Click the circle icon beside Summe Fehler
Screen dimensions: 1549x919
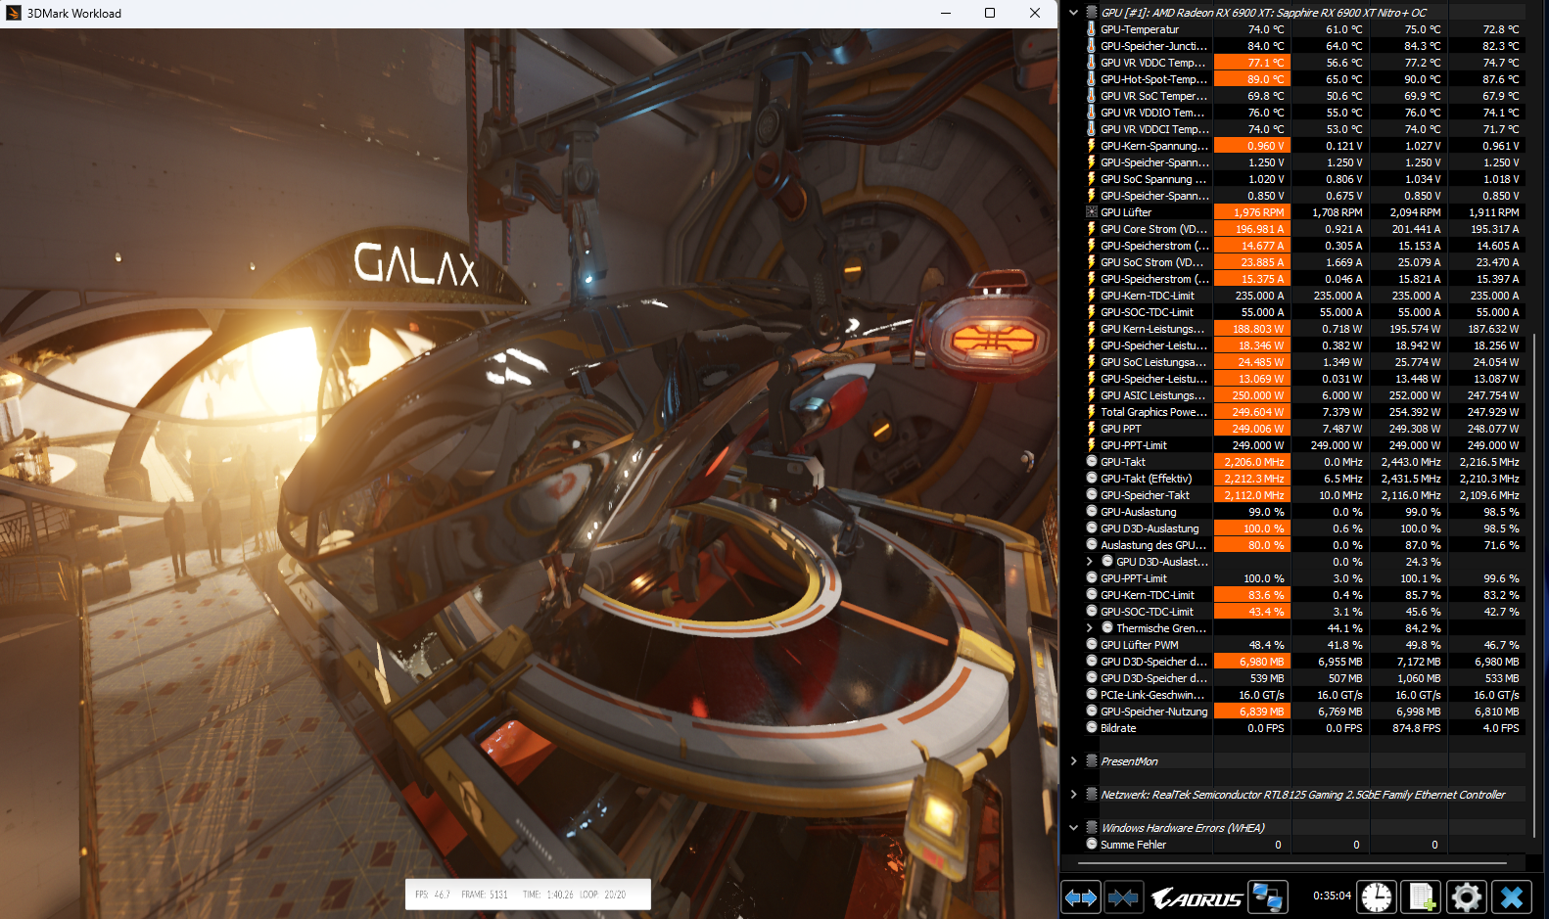[x=1091, y=845]
